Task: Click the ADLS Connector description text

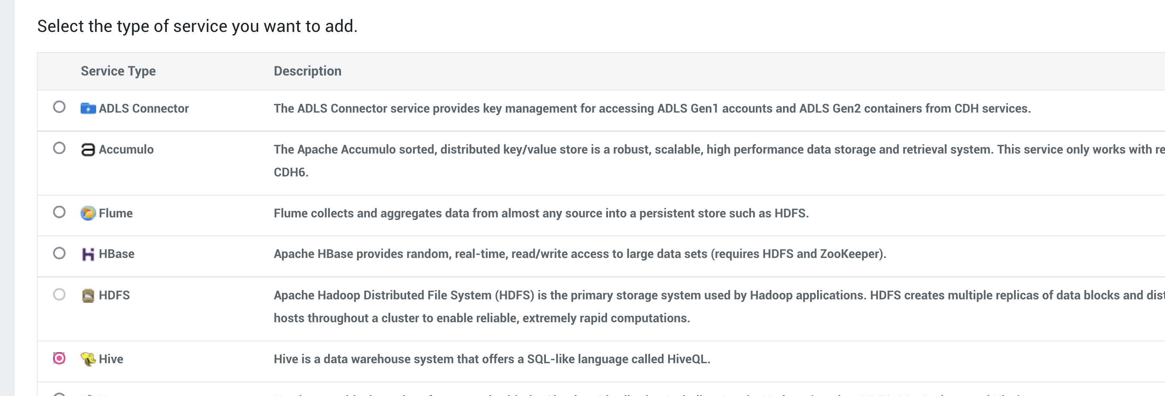Action: pyautogui.click(x=652, y=109)
